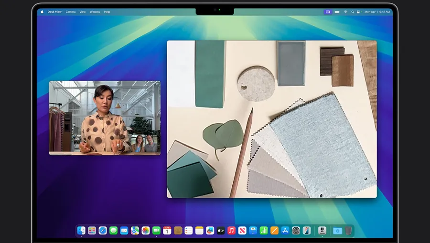Open the Desk View application menu

click(54, 11)
